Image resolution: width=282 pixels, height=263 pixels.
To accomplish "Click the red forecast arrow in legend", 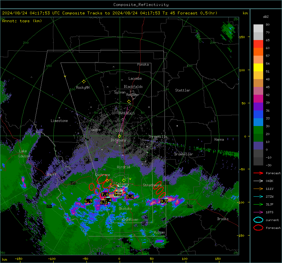I will tap(258, 173).
